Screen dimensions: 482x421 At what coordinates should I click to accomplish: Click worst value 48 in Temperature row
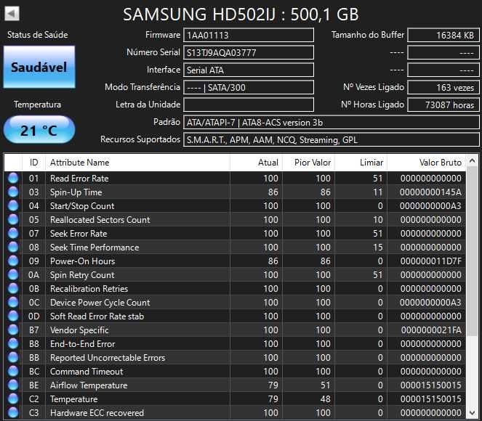click(x=325, y=399)
